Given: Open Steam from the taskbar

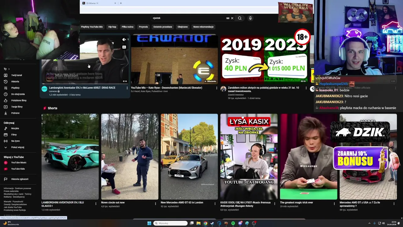Looking at the screenshot, I should pyautogui.click(x=212, y=223).
